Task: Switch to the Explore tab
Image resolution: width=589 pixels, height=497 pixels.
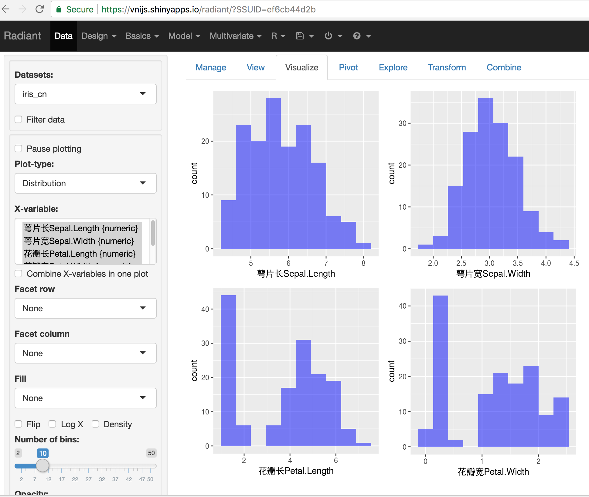Action: click(x=393, y=67)
